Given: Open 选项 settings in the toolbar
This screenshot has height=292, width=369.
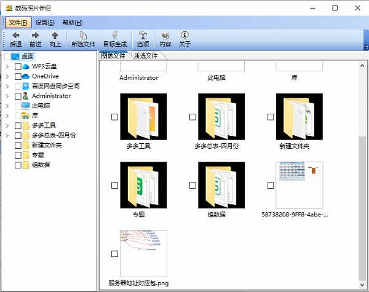Looking at the screenshot, I should tap(143, 36).
